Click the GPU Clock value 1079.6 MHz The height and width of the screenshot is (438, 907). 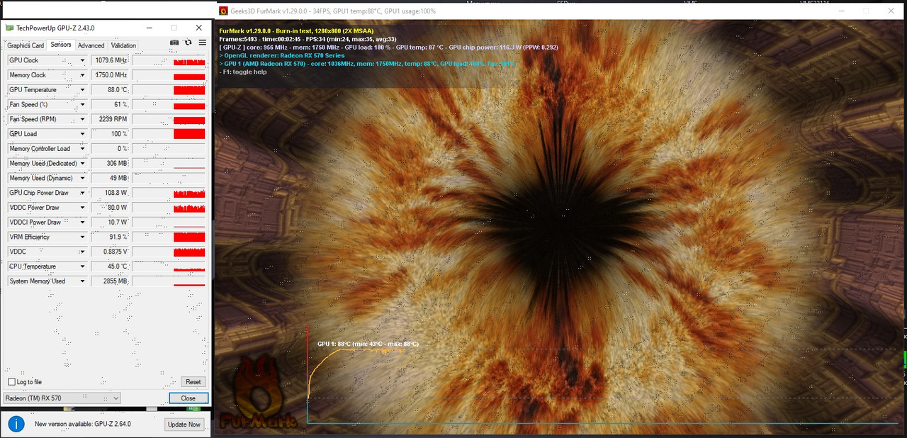[110, 60]
